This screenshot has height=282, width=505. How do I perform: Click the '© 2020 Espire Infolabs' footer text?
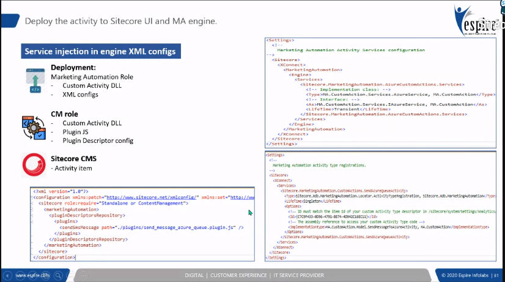[x=465, y=275]
